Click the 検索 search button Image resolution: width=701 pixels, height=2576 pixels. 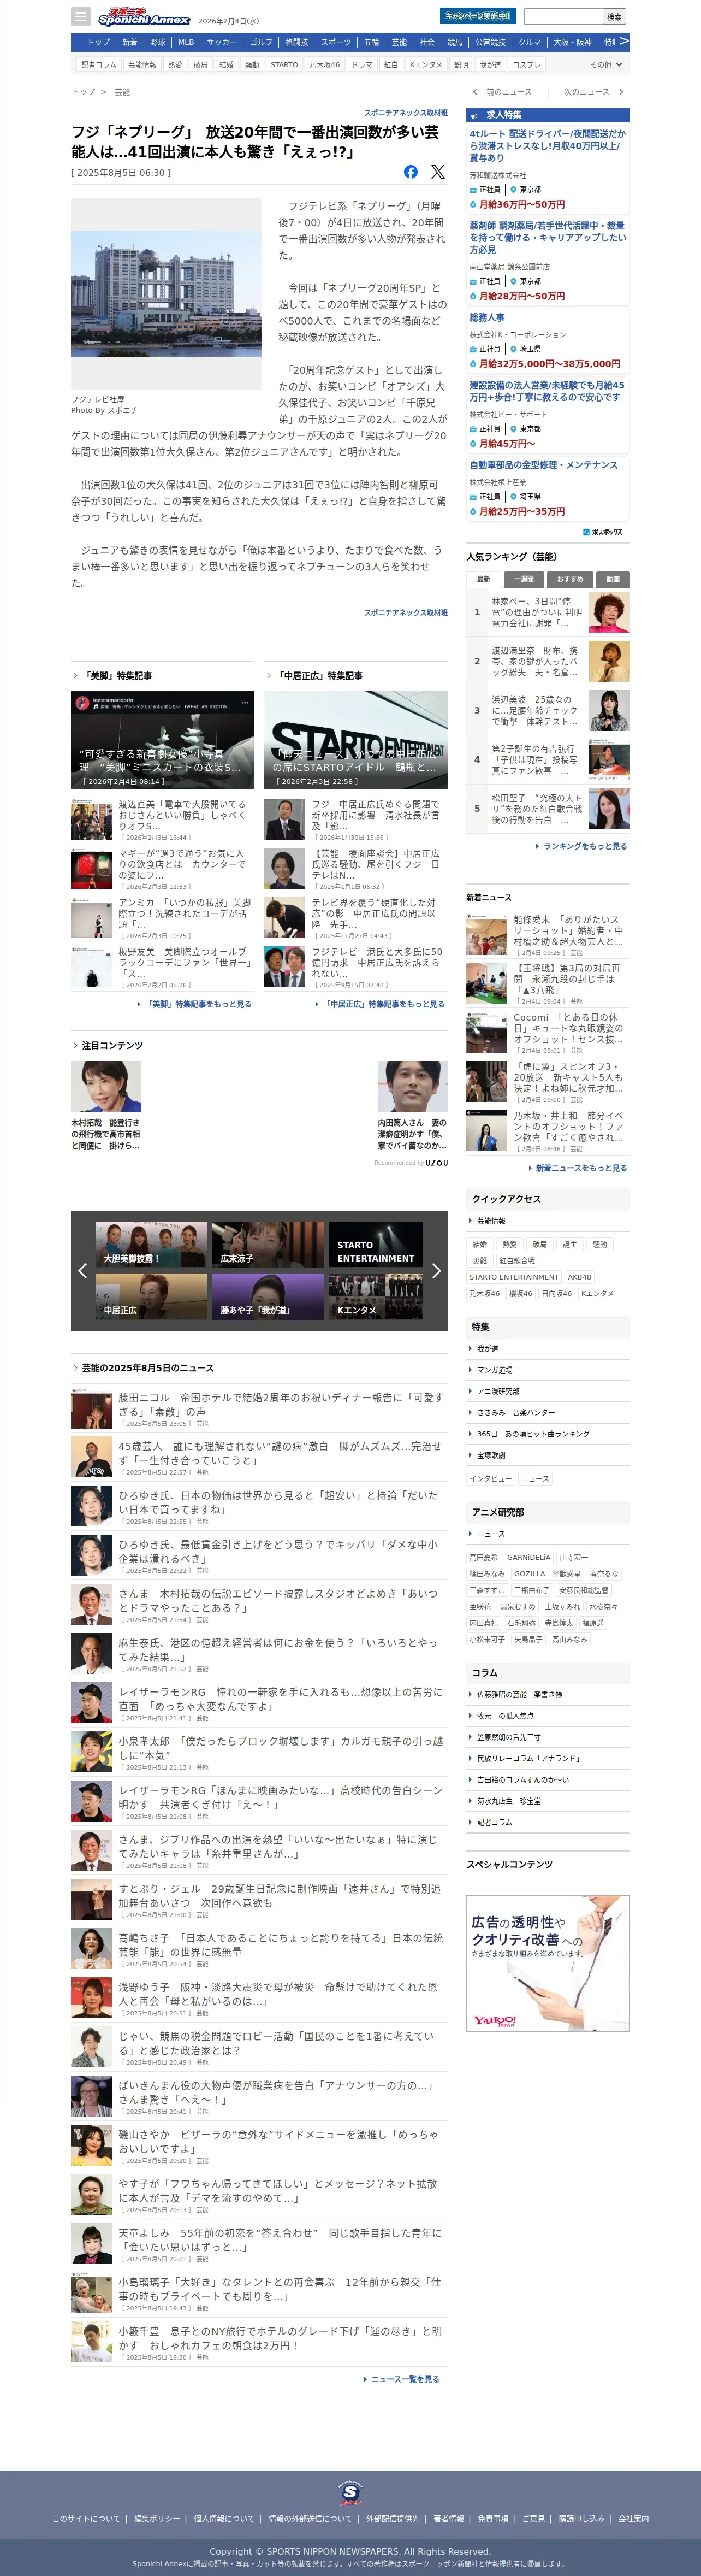pyautogui.click(x=615, y=16)
